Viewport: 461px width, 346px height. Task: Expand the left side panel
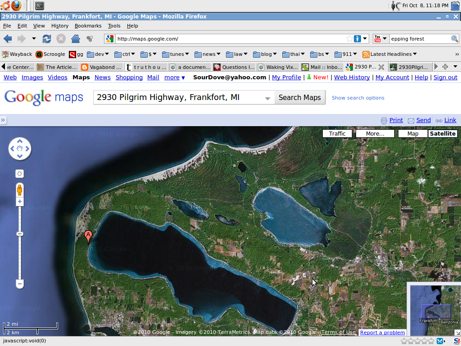pos(3,120)
